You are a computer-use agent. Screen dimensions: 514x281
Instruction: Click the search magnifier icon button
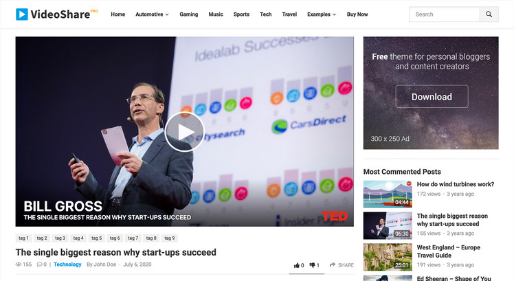tap(489, 14)
